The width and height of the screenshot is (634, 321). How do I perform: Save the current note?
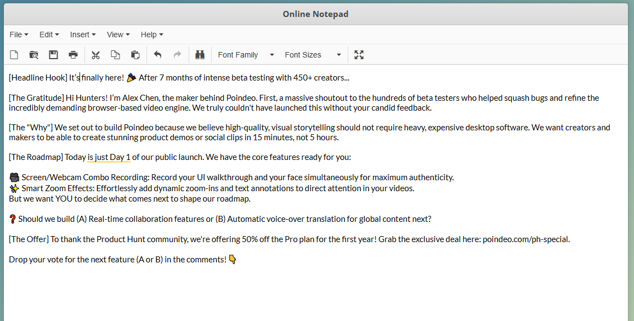tap(53, 54)
